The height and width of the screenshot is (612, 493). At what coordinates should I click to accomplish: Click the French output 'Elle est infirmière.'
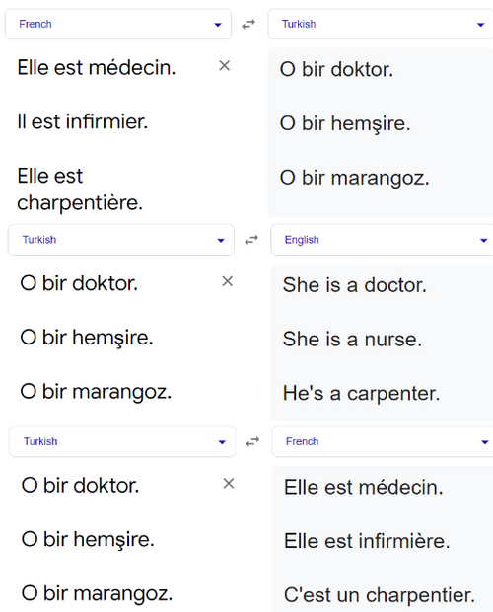tap(367, 541)
